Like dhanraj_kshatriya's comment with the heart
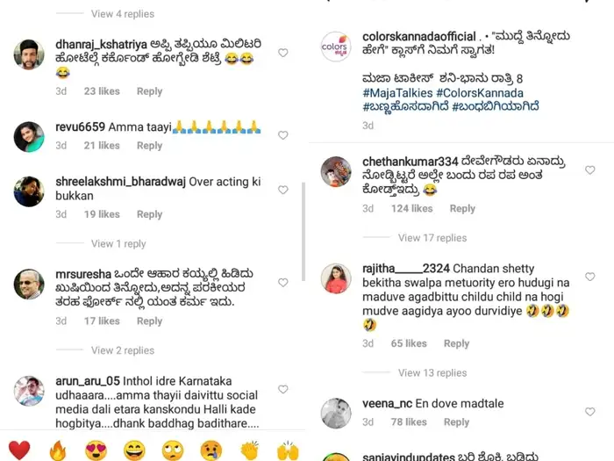The image size is (614, 461). pyautogui.click(x=283, y=53)
